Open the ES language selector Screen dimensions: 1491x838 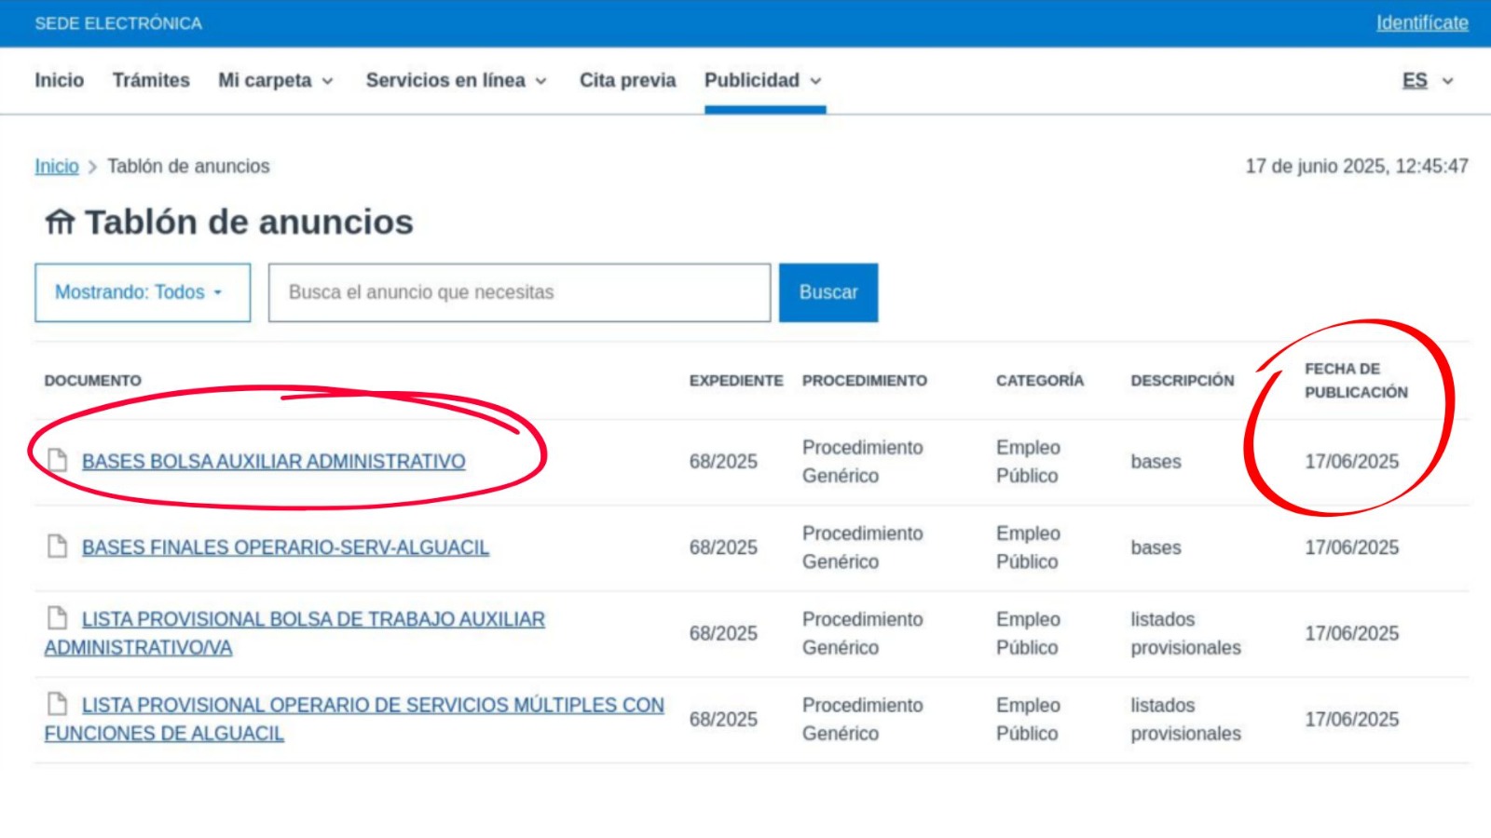click(x=1427, y=81)
